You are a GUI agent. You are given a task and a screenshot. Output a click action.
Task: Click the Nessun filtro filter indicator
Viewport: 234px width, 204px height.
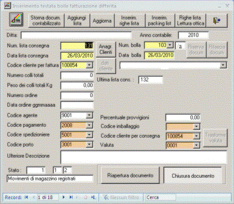coord(121,197)
